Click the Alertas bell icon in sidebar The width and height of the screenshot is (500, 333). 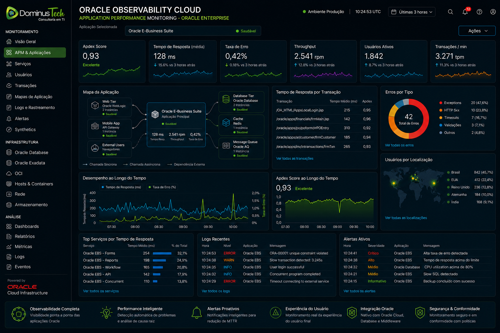click(9, 119)
